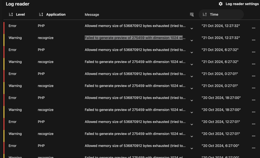Expand the PHP error at 21 Oct 0:27:01

(192, 77)
